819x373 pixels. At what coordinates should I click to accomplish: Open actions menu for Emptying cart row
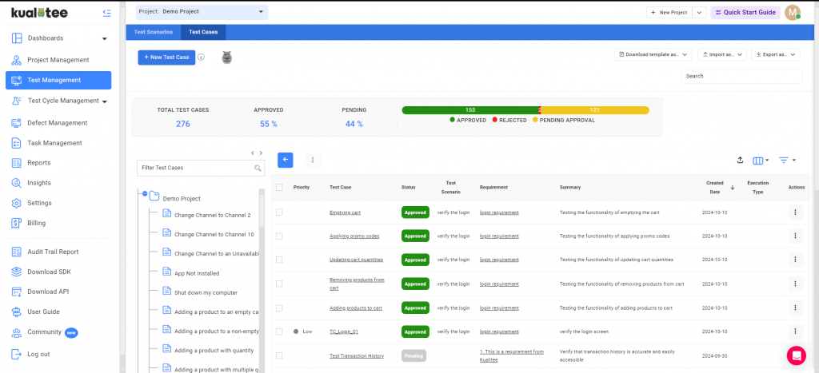(x=795, y=212)
